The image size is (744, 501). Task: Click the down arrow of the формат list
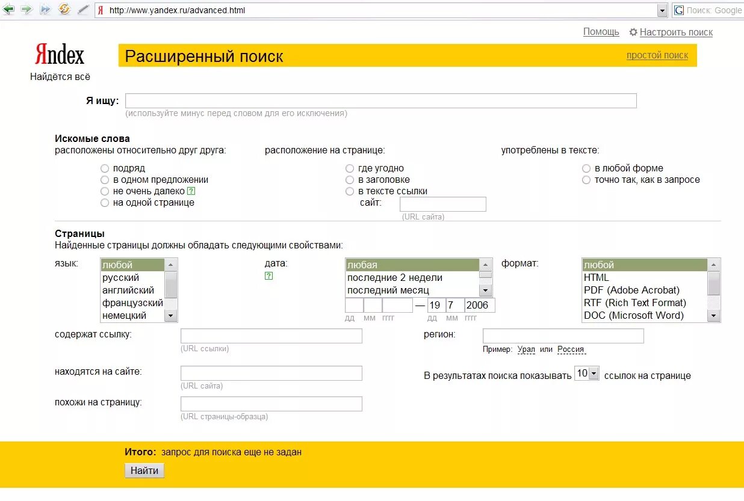(x=714, y=316)
